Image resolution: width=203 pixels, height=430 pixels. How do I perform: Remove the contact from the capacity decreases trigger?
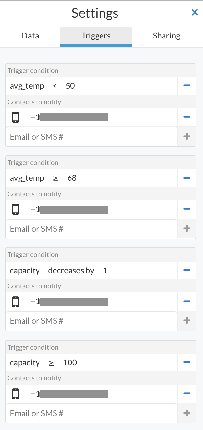tap(186, 301)
